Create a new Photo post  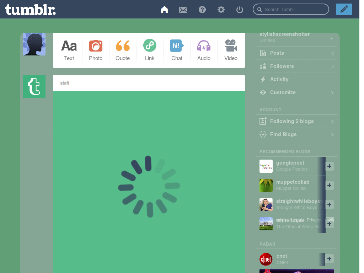point(96,50)
